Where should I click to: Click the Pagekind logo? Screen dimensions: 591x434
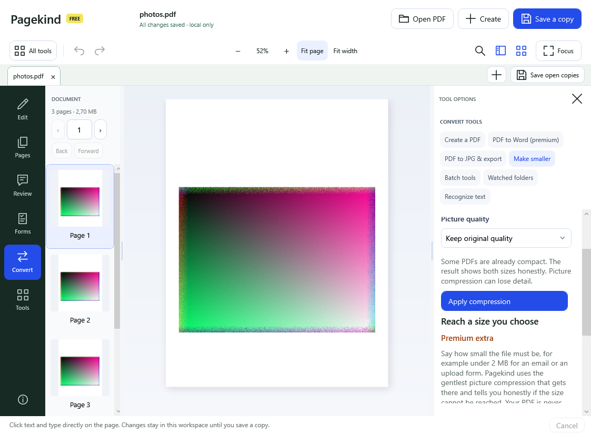36,19
